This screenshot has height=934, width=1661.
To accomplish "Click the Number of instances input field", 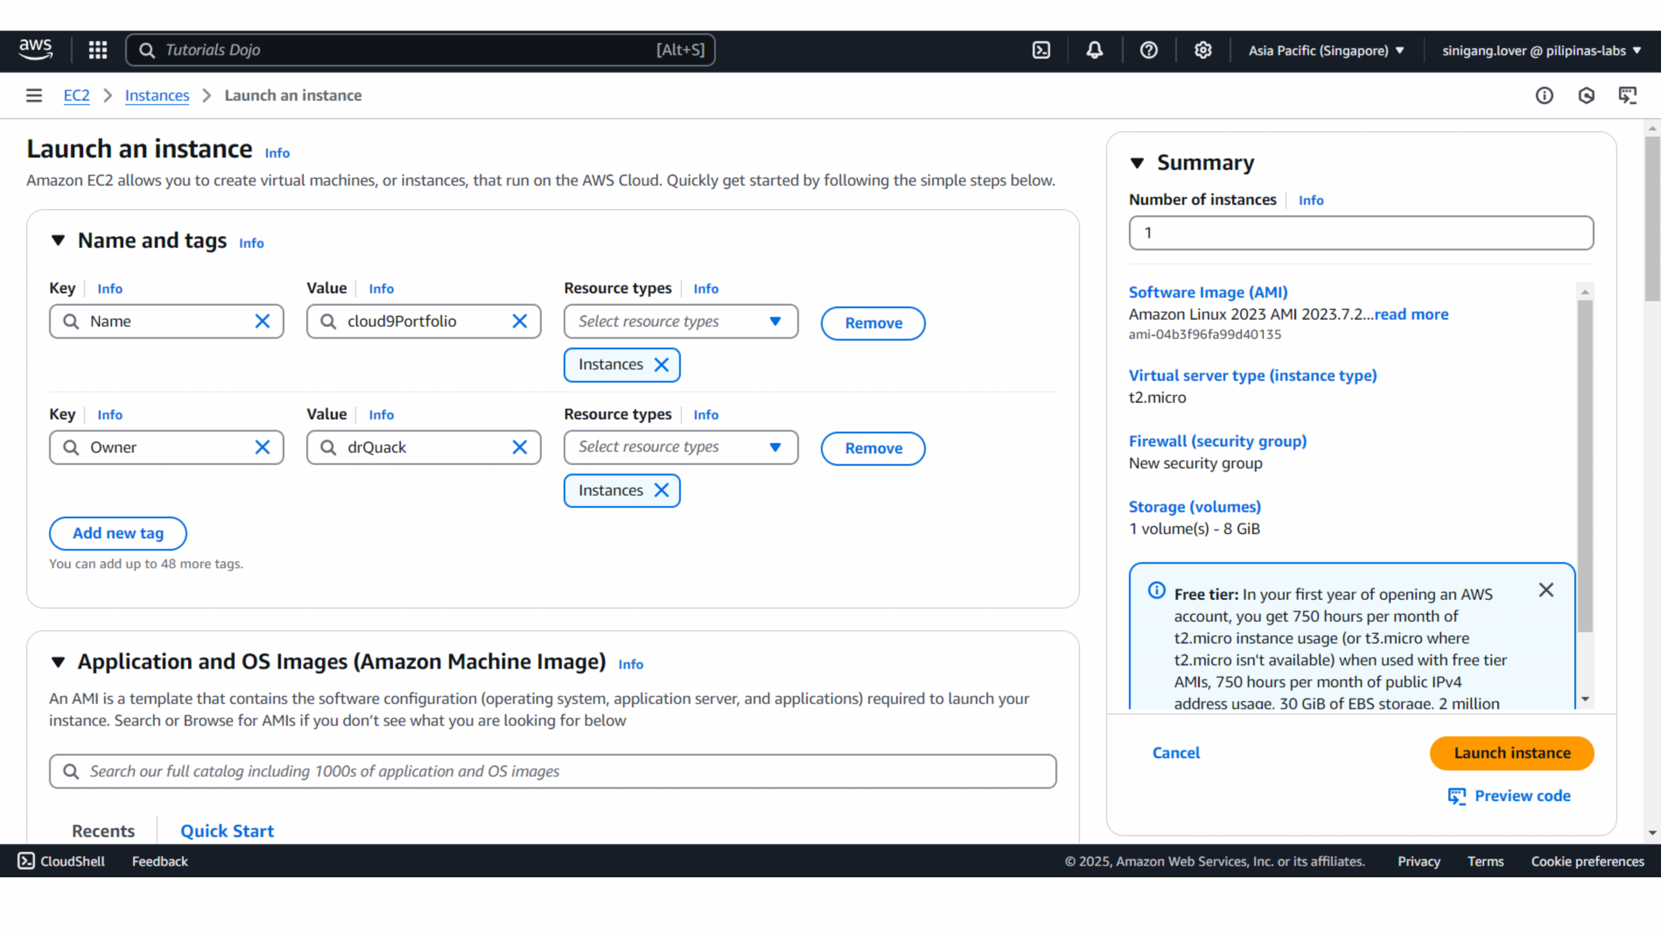I will point(1361,233).
